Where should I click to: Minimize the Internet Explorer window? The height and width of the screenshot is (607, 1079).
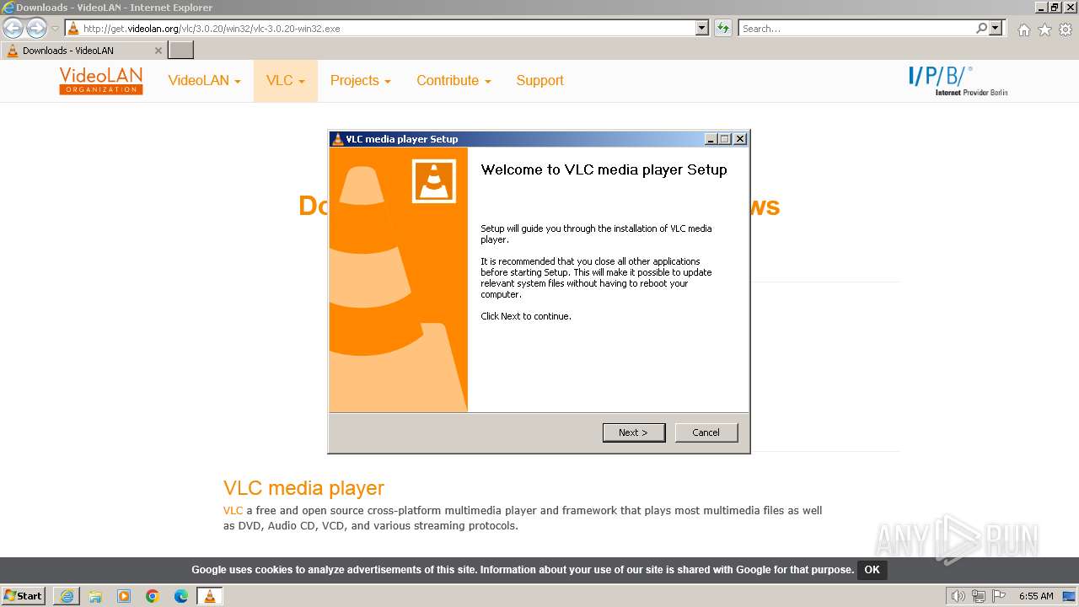coord(1041,7)
